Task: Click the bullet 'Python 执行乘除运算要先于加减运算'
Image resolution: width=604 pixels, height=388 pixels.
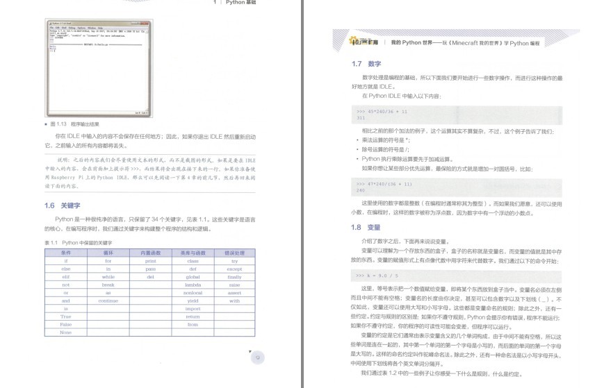Action: click(x=407, y=159)
